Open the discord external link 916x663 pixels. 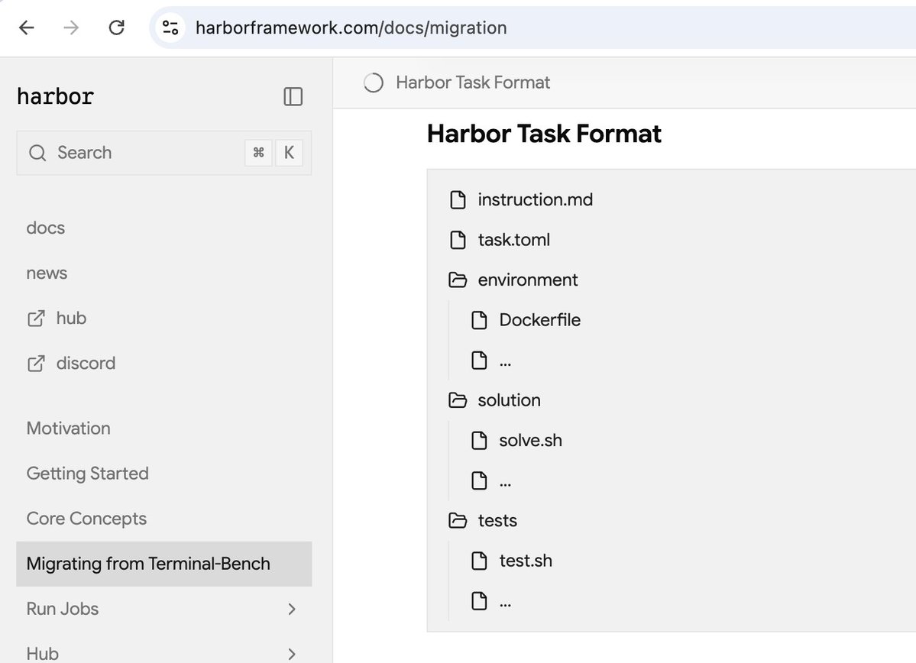click(86, 364)
